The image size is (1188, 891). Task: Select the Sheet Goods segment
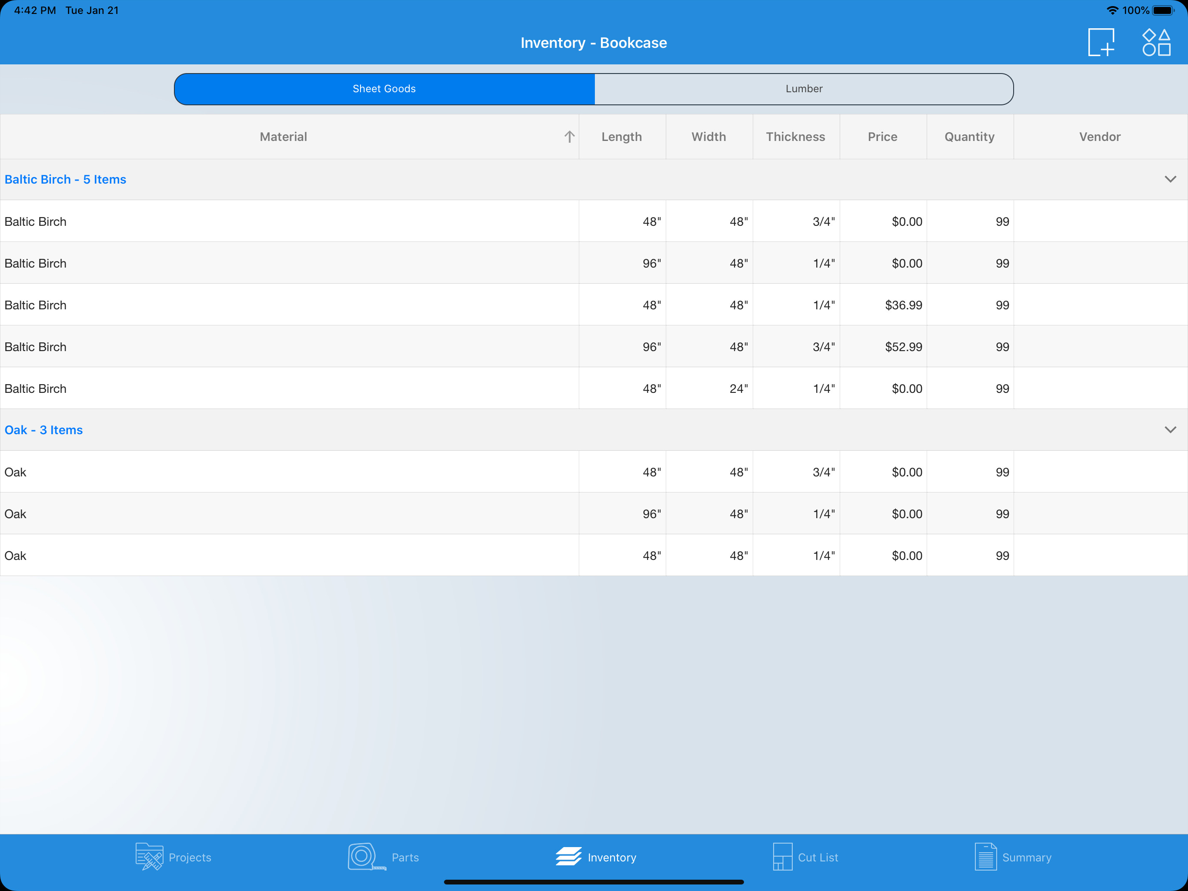click(384, 89)
